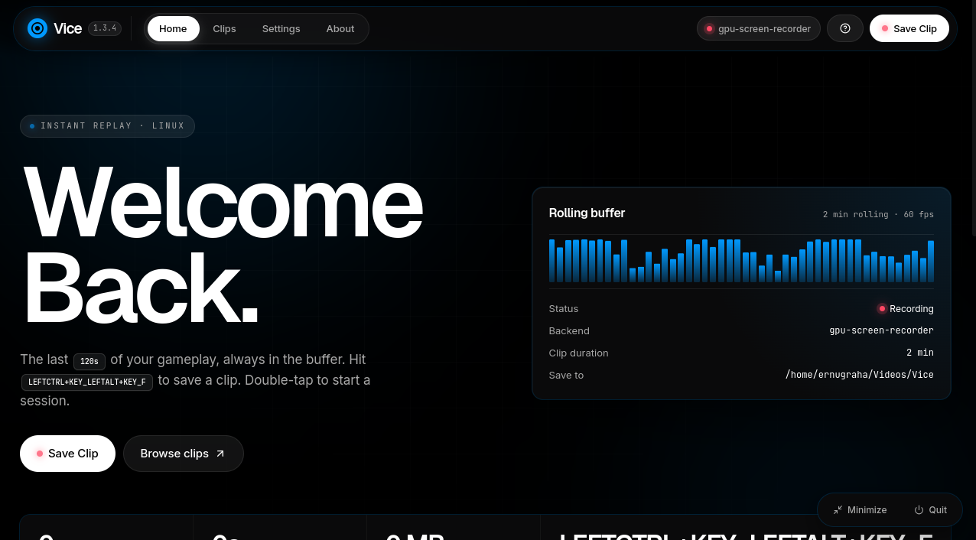976x540 pixels.
Task: Click the rolling buffer bar chart
Action: 741,261
